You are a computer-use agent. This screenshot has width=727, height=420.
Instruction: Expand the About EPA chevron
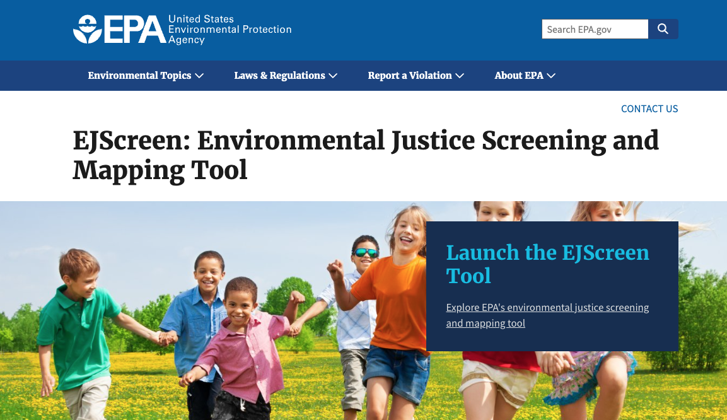(551, 76)
